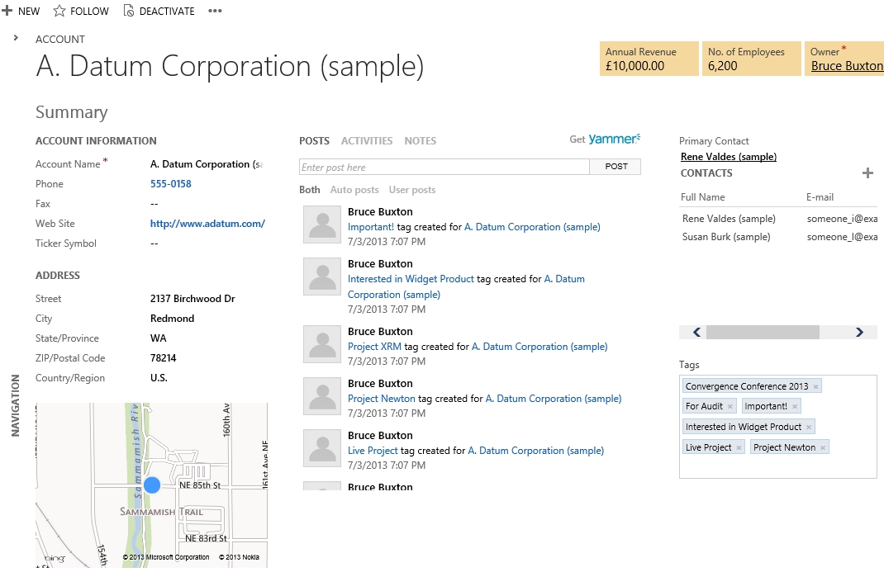Switch to the NOTES tab

420,141
